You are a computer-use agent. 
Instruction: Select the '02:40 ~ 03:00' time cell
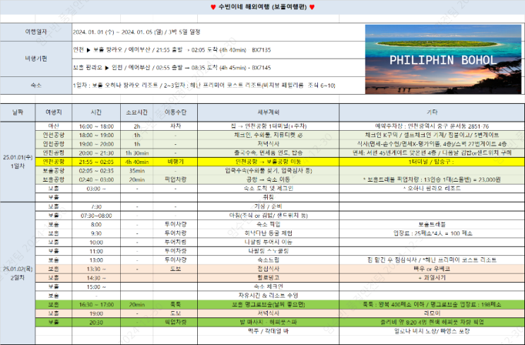96,180
